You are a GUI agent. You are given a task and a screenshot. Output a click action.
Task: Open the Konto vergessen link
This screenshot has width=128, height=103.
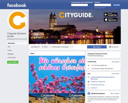(100, 8)
